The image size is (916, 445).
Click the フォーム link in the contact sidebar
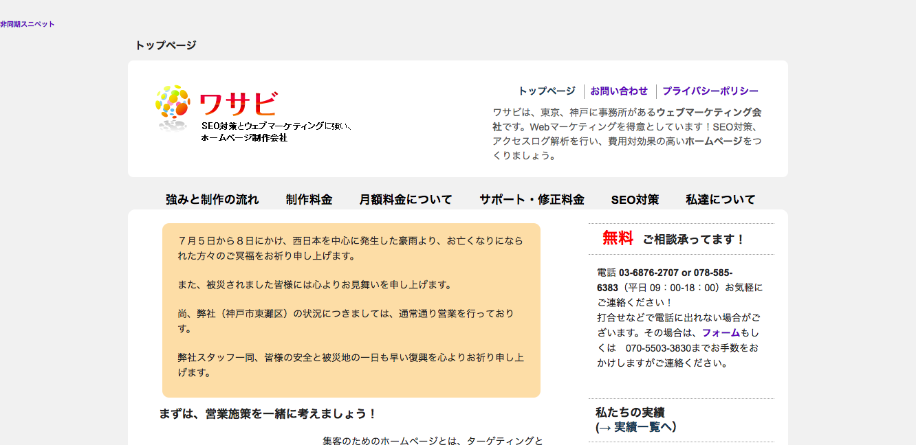(x=721, y=332)
